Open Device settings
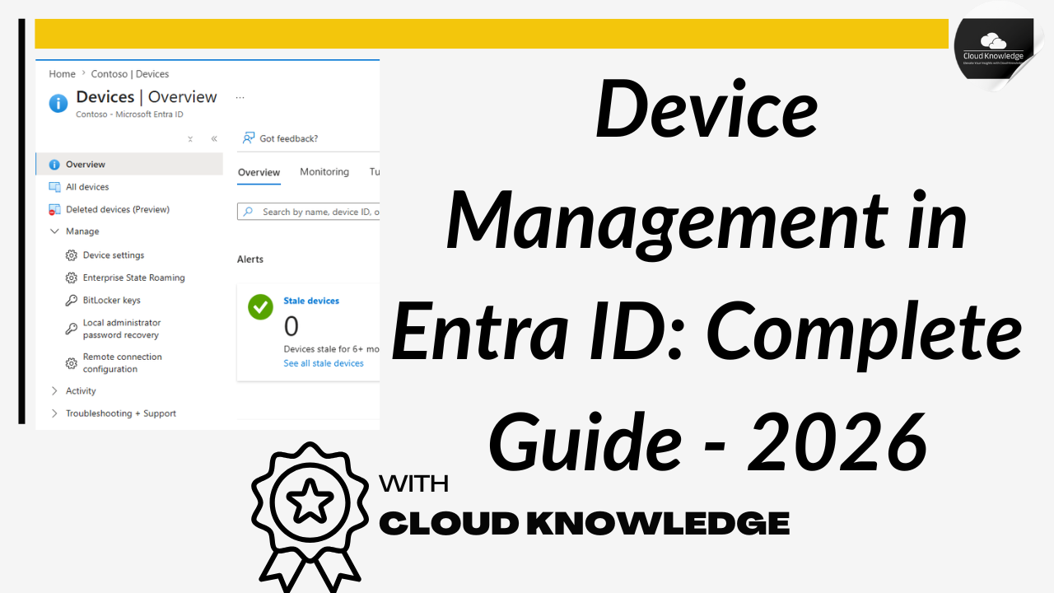1054x593 pixels. (x=114, y=255)
